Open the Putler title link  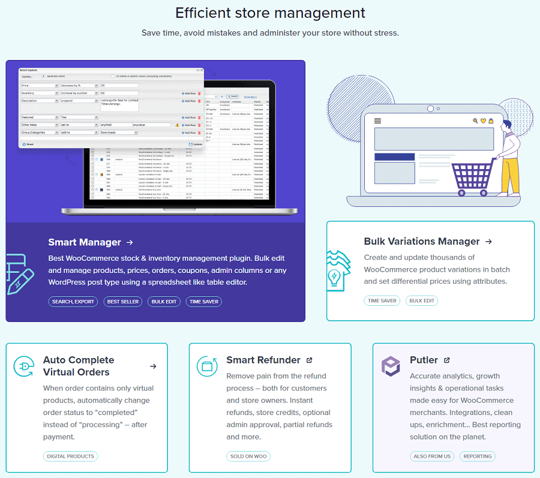424,360
